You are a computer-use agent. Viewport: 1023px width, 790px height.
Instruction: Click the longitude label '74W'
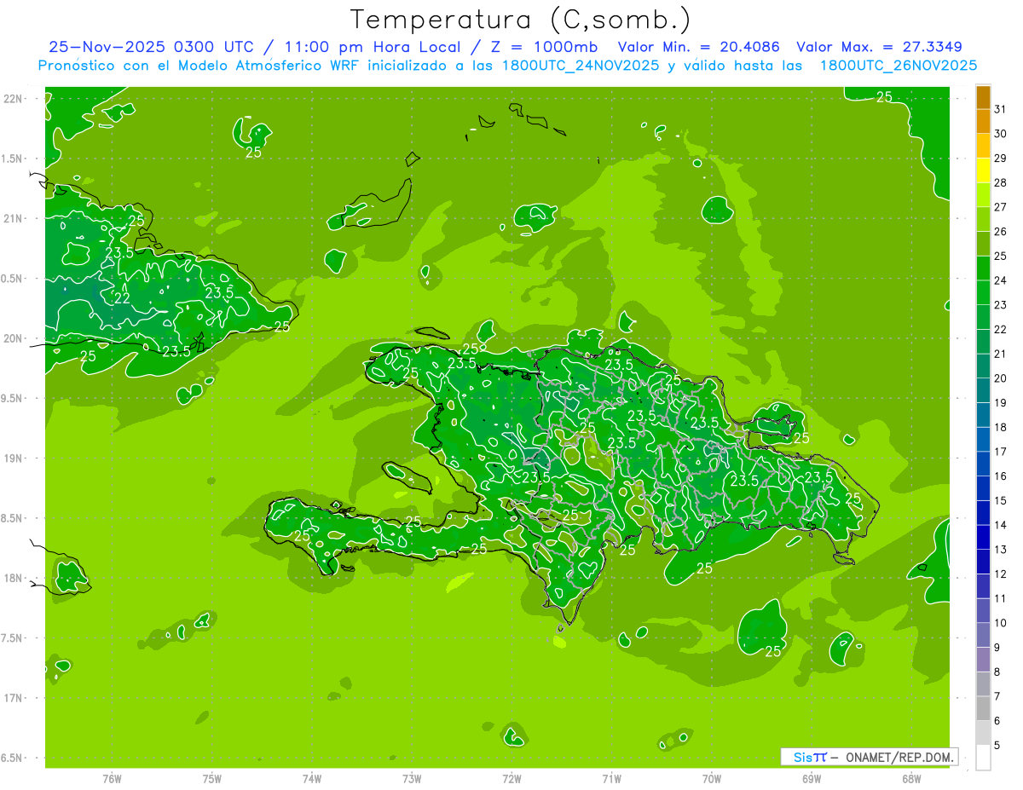point(312,779)
